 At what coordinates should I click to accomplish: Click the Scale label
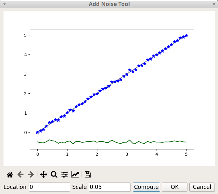79,187
